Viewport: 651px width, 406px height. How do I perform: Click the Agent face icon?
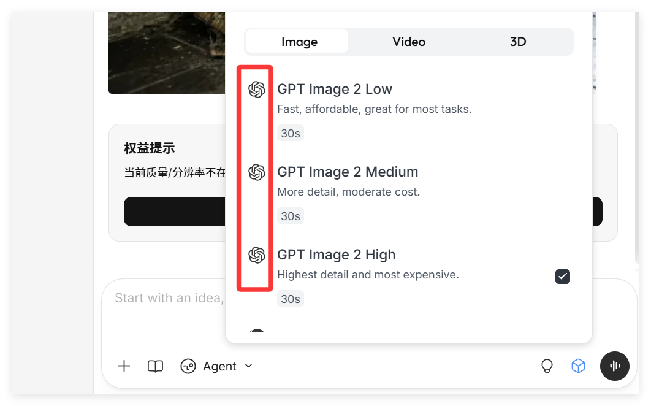pos(189,366)
